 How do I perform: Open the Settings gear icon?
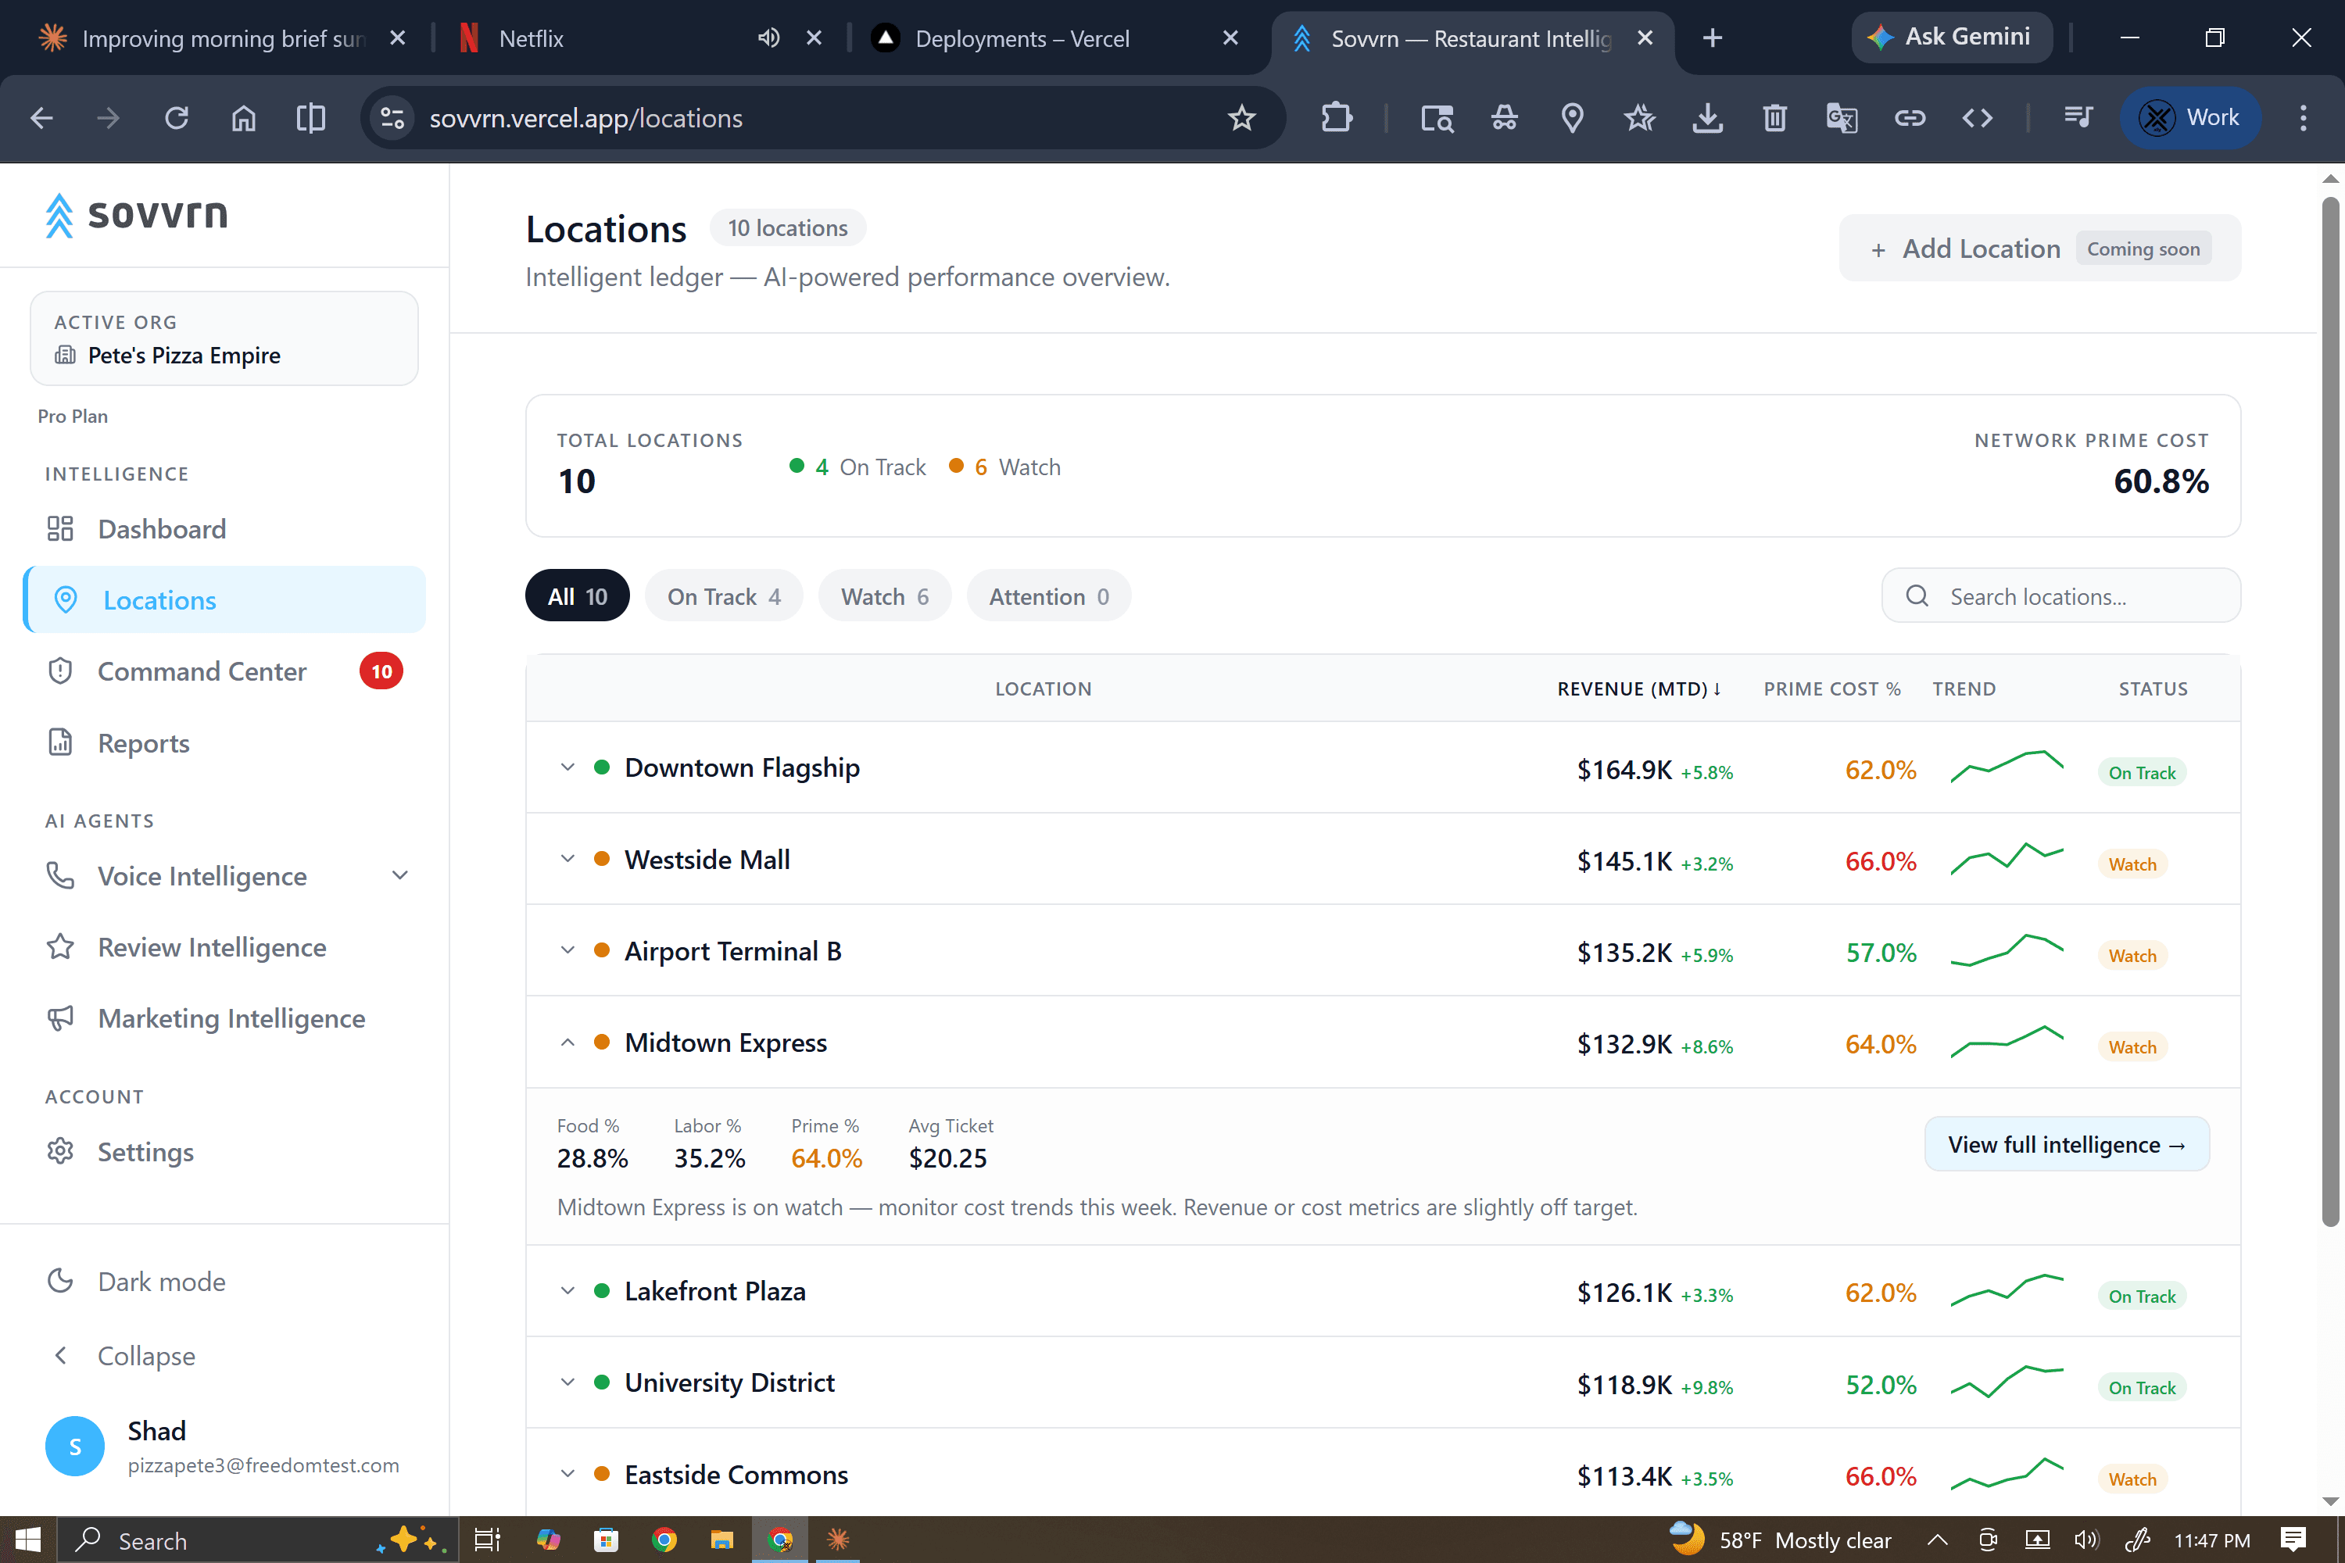[x=60, y=1151]
